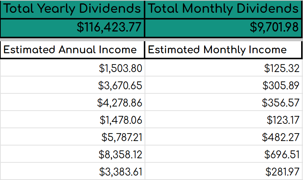Select the cell showing $696.51
303x180 pixels.
pyautogui.click(x=224, y=154)
